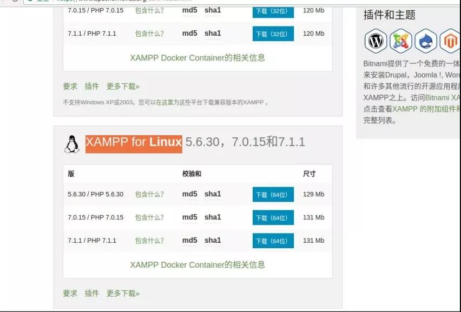Click the WordPress icon

[376, 41]
